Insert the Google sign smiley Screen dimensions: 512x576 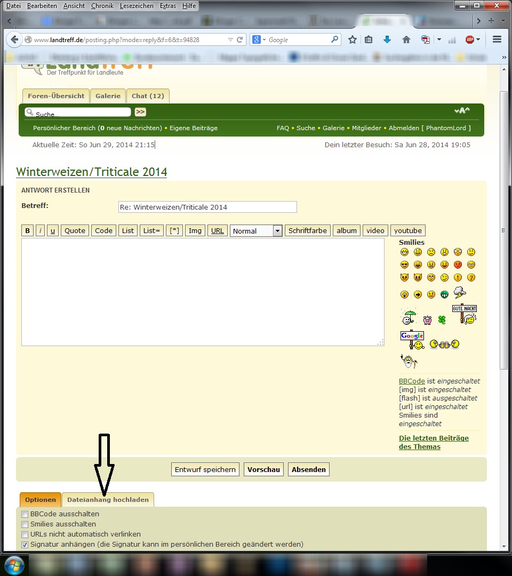tap(412, 340)
